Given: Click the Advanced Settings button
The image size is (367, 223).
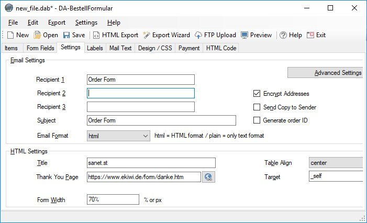Looking at the screenshot, I should [325, 73].
